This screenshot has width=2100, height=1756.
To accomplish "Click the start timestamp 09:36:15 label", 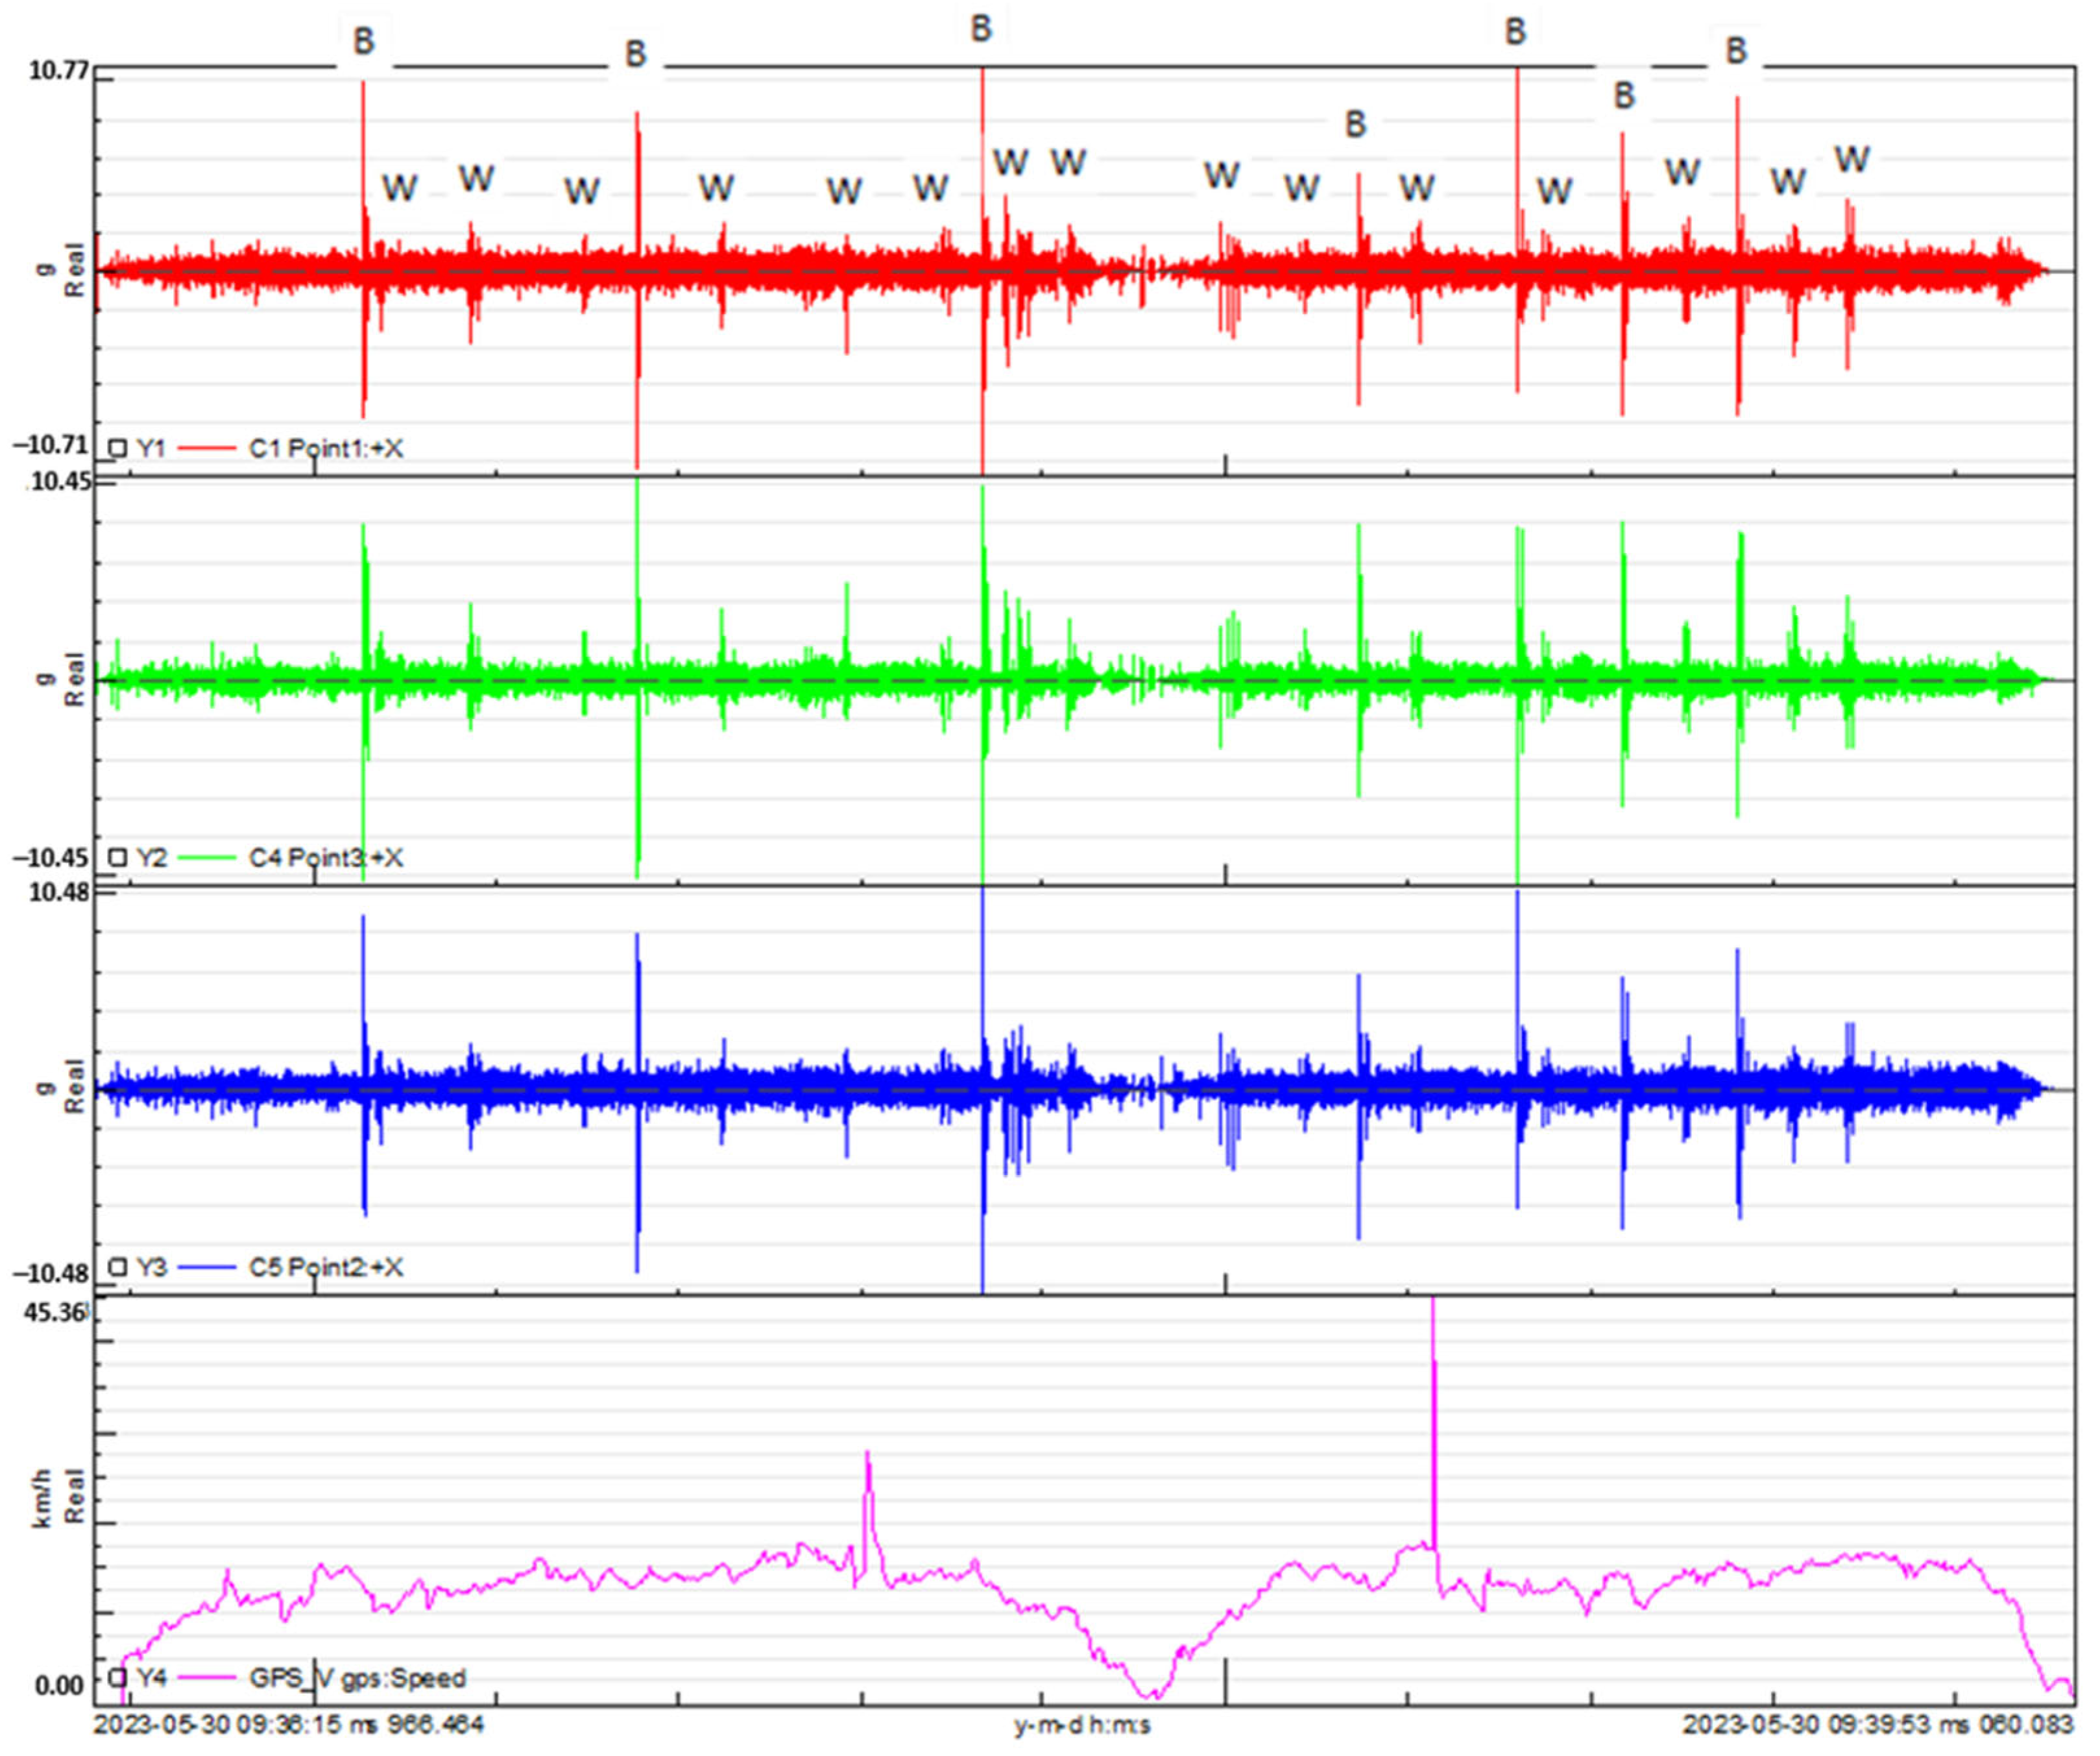I will point(289,1725).
